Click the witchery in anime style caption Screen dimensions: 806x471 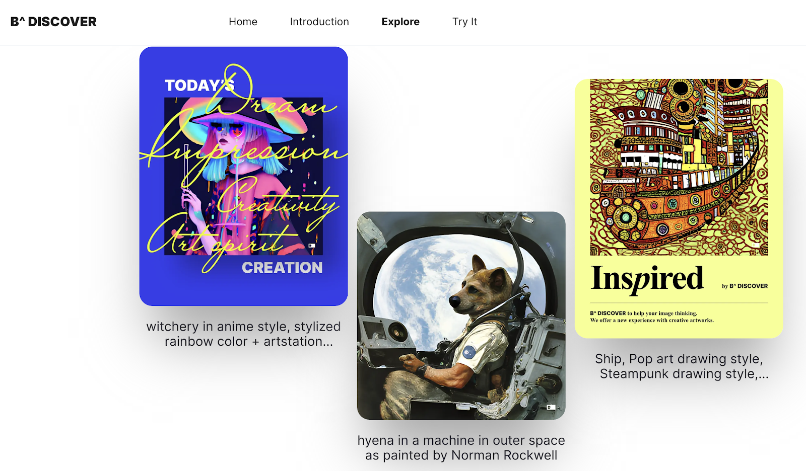tap(243, 334)
